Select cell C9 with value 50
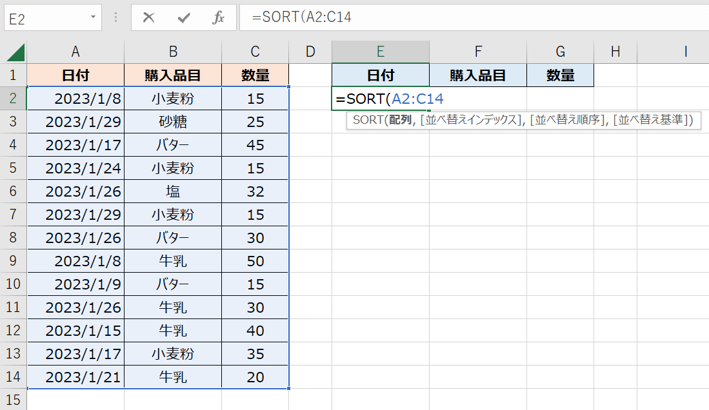This screenshot has width=709, height=410. 255,261
